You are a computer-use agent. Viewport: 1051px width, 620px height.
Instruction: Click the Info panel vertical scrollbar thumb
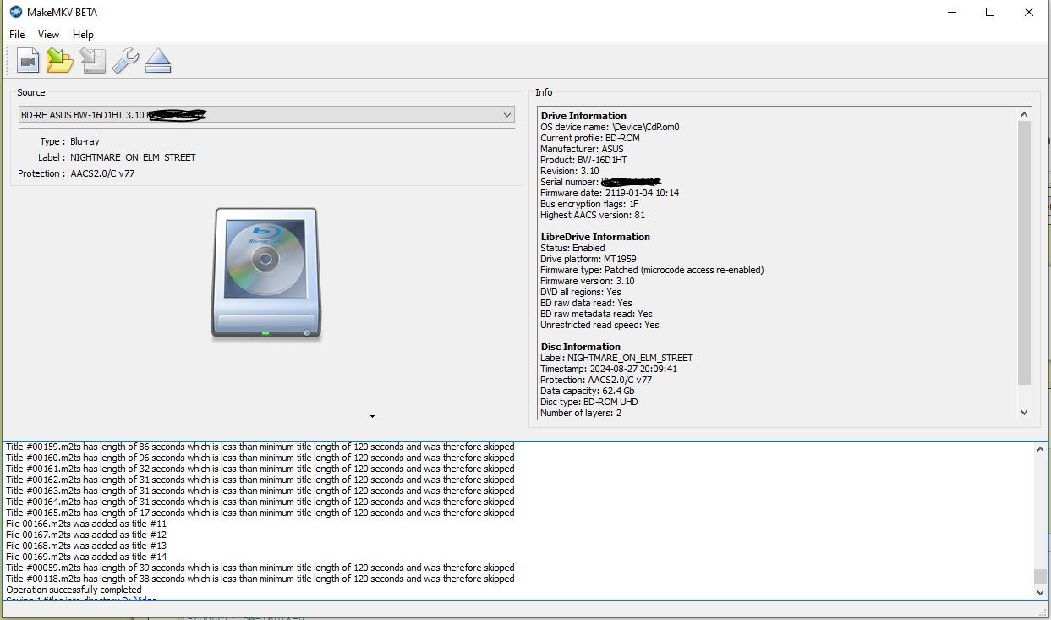[x=1025, y=254]
